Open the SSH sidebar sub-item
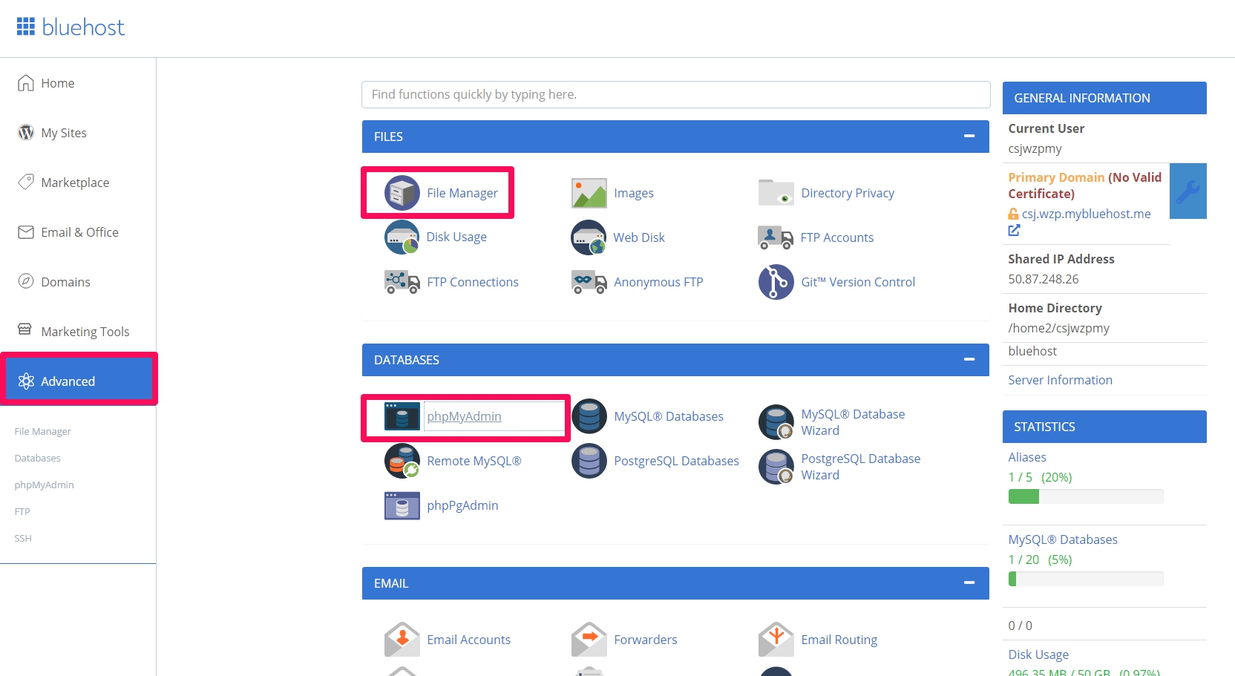The image size is (1235, 676). tap(23, 539)
